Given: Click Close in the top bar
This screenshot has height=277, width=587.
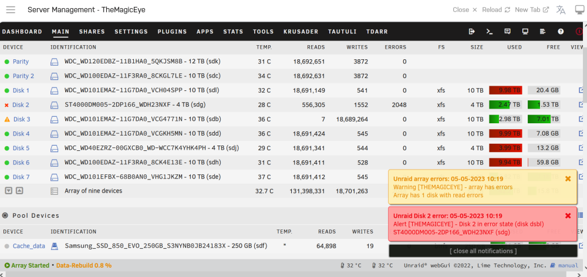Looking at the screenshot, I should tap(465, 10).
